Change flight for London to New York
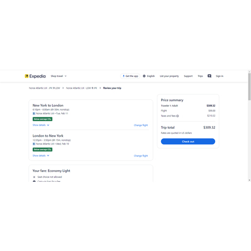Screen dimensions: 251x251 (141, 156)
